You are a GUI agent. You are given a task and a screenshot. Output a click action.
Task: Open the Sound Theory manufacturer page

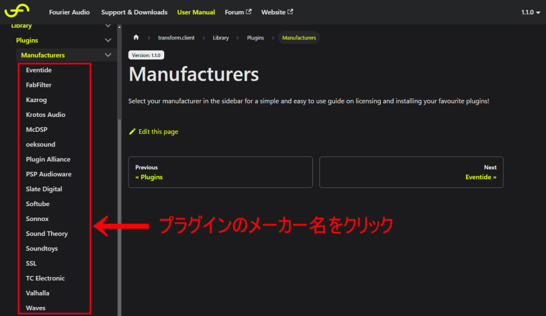click(x=47, y=234)
